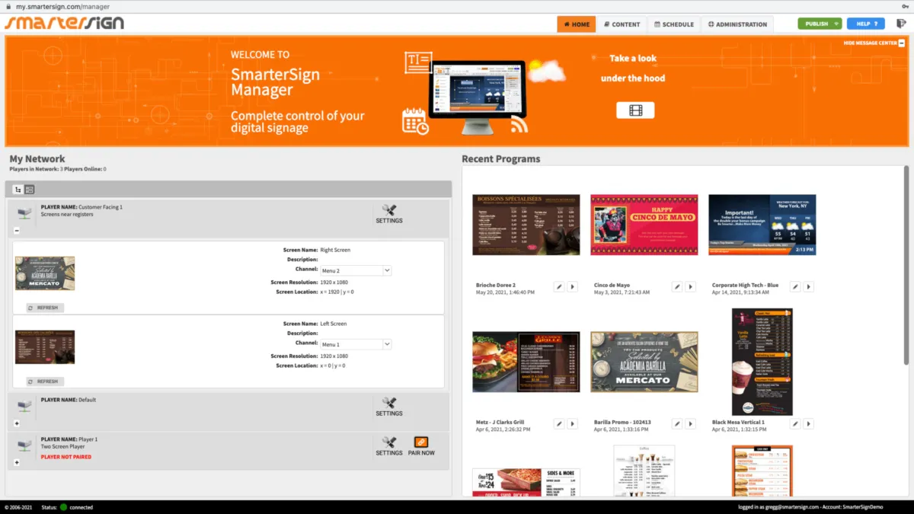914x514 pixels.
Task: Click the green Publish button
Action: click(x=820, y=24)
